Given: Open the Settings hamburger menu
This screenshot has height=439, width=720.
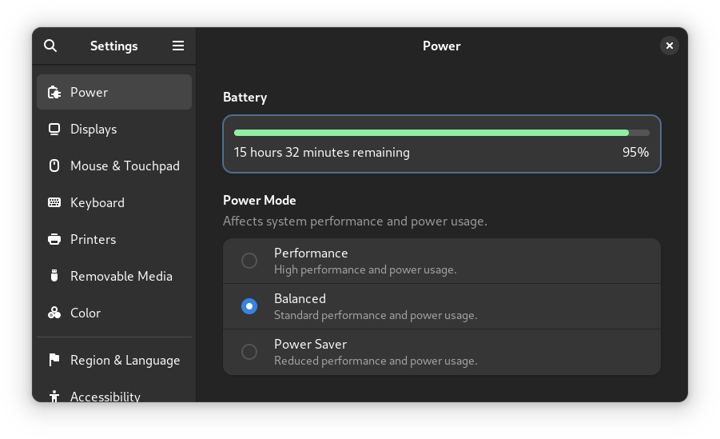Looking at the screenshot, I should (x=178, y=46).
